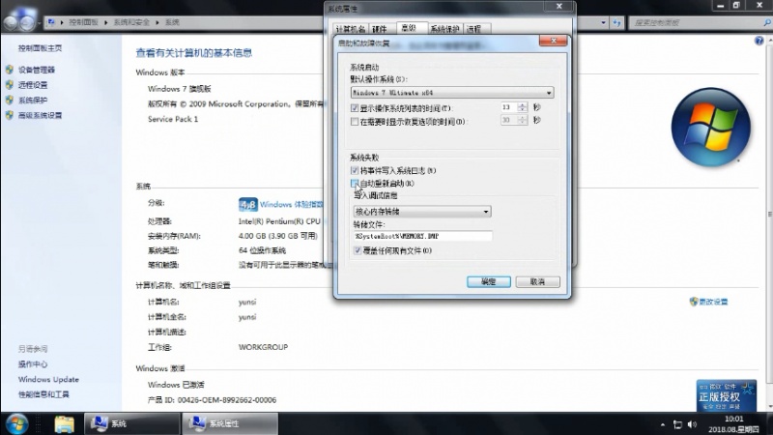Click System and Security breadcrumb segment

click(131, 22)
